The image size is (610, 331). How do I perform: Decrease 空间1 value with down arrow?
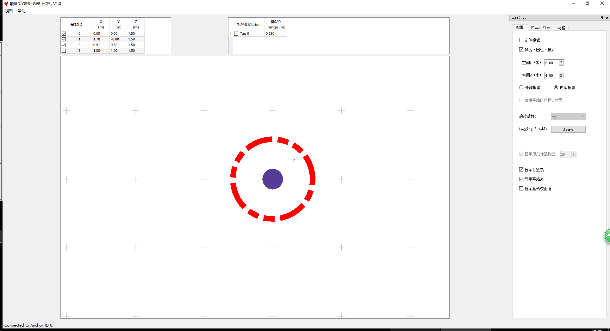coord(561,64)
